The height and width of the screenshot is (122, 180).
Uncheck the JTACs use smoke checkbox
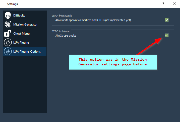pyautogui.click(x=167, y=36)
